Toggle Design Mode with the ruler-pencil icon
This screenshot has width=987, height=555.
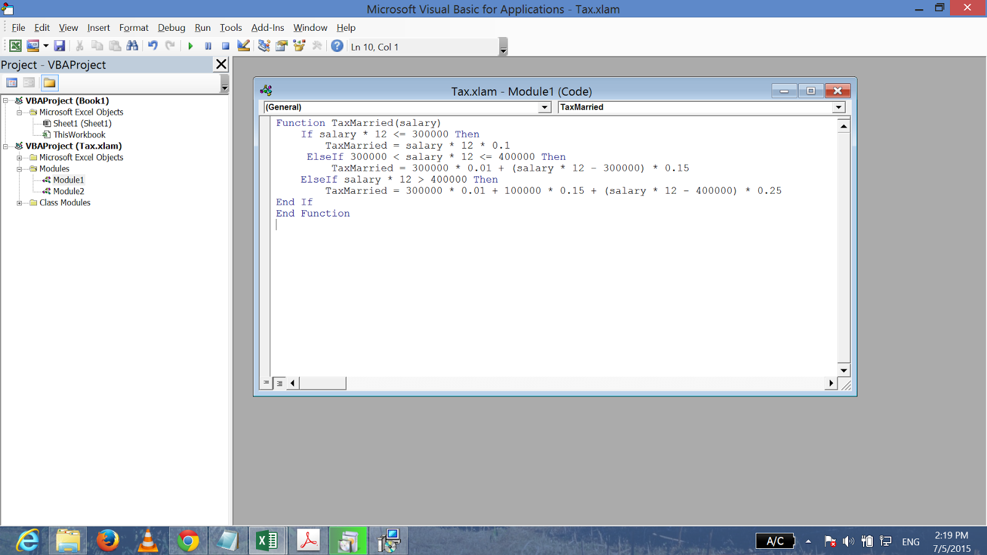(244, 46)
